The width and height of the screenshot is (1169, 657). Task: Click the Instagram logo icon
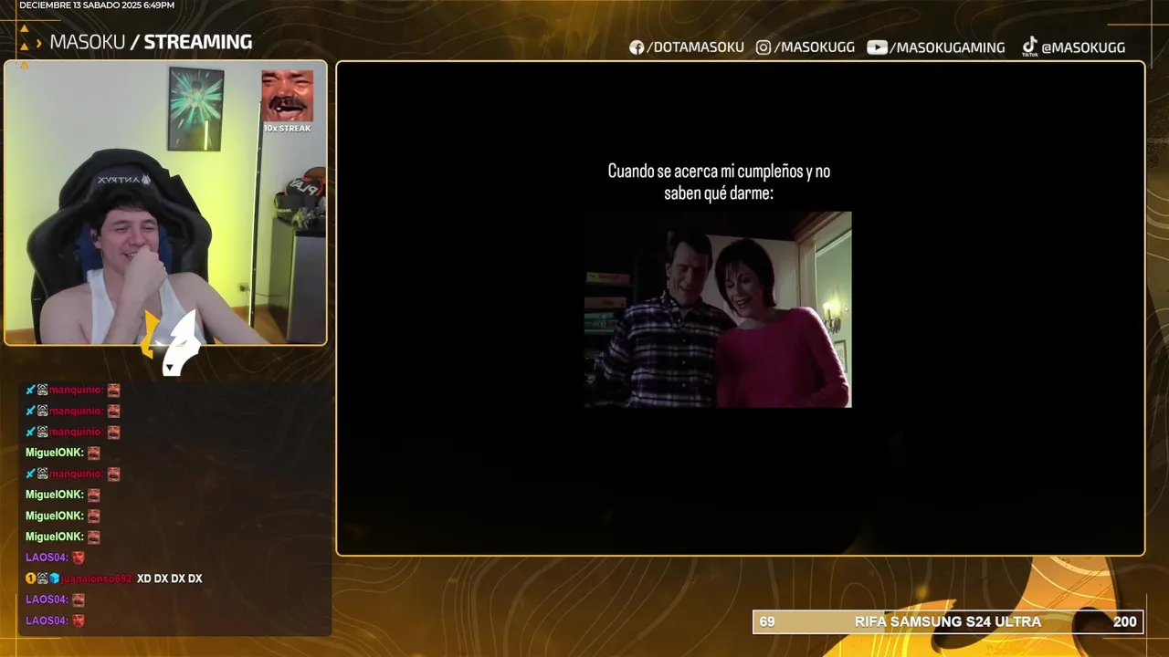coord(764,47)
